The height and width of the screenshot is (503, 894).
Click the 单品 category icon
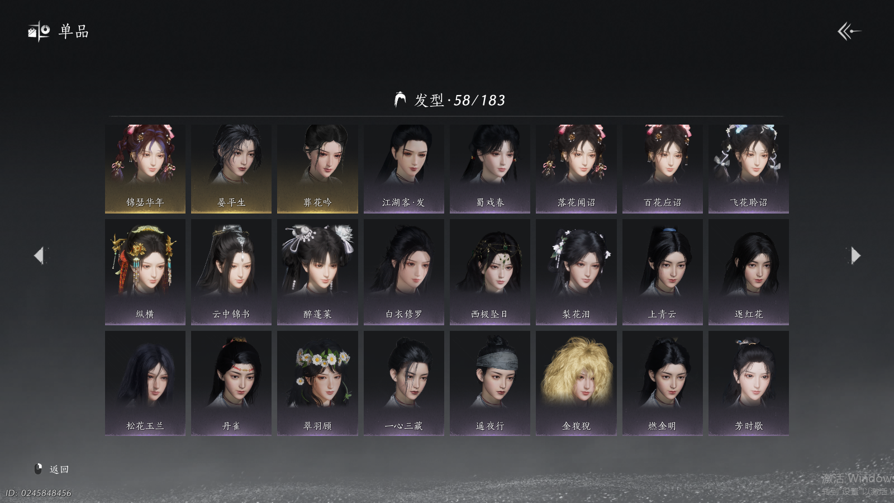click(39, 32)
